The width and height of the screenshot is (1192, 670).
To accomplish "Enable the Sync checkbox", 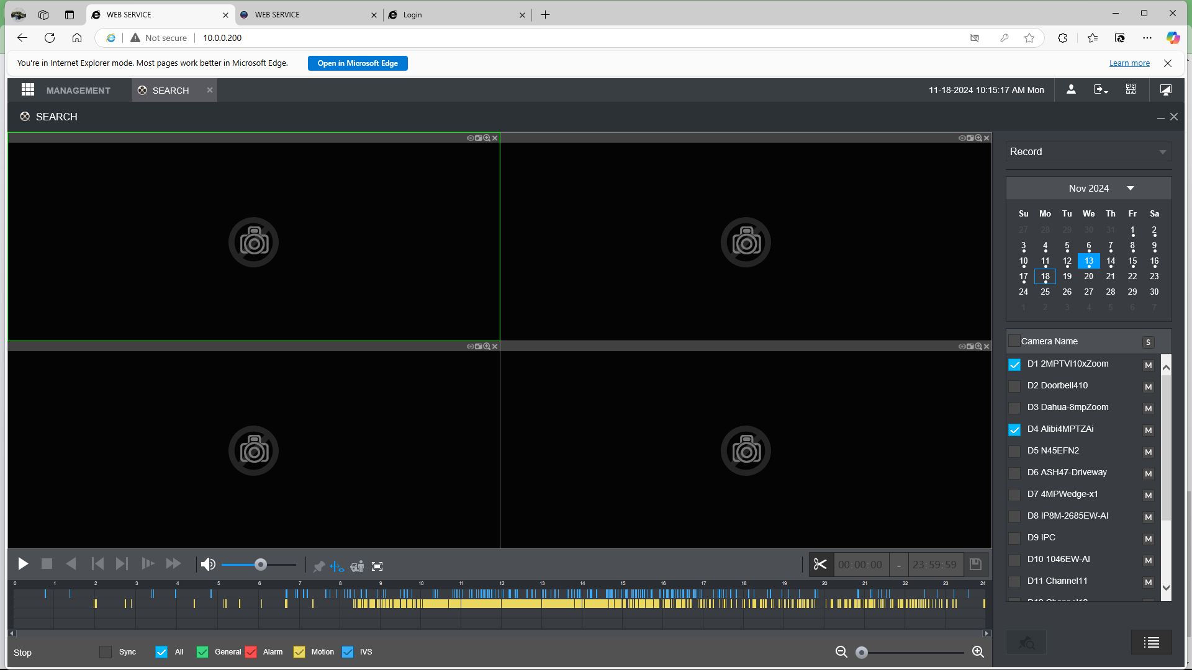I will [x=106, y=652].
